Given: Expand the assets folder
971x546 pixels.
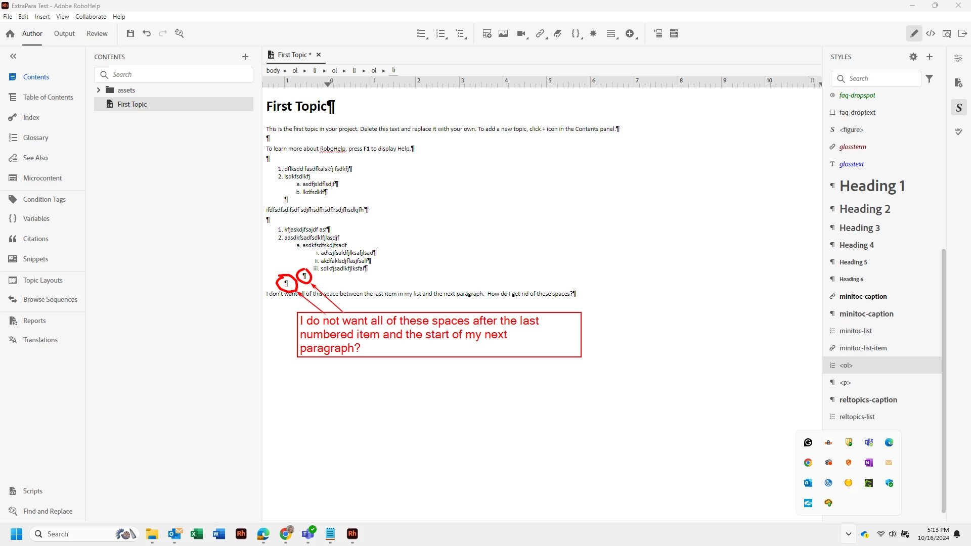Looking at the screenshot, I should (99, 90).
